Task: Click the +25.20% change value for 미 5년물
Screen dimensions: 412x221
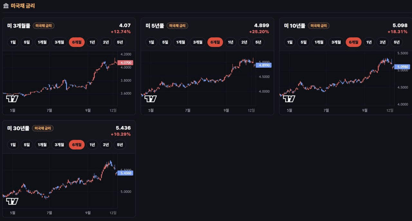Action: click(x=259, y=32)
